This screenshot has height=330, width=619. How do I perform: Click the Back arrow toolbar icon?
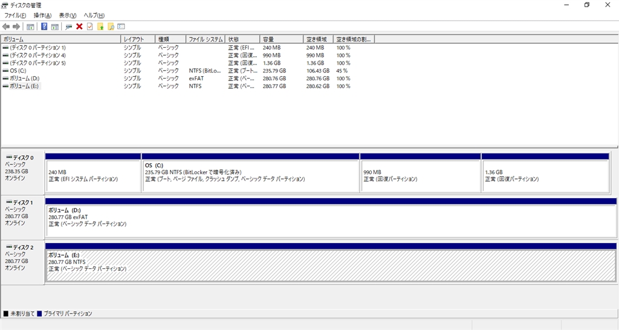point(6,27)
